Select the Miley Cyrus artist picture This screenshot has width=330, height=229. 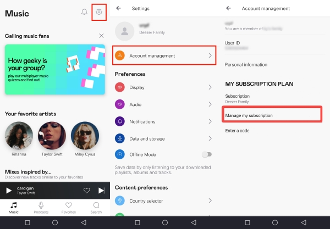[x=85, y=136]
